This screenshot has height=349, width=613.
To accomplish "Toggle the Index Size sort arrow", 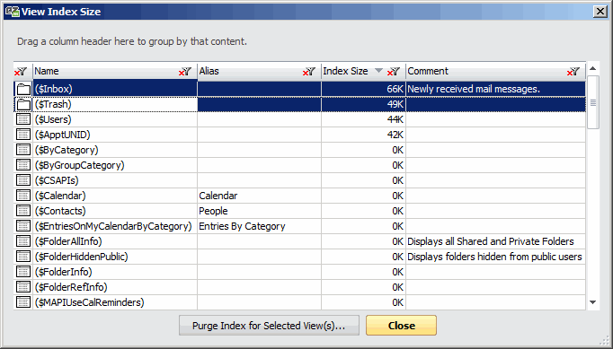I will tap(378, 71).
